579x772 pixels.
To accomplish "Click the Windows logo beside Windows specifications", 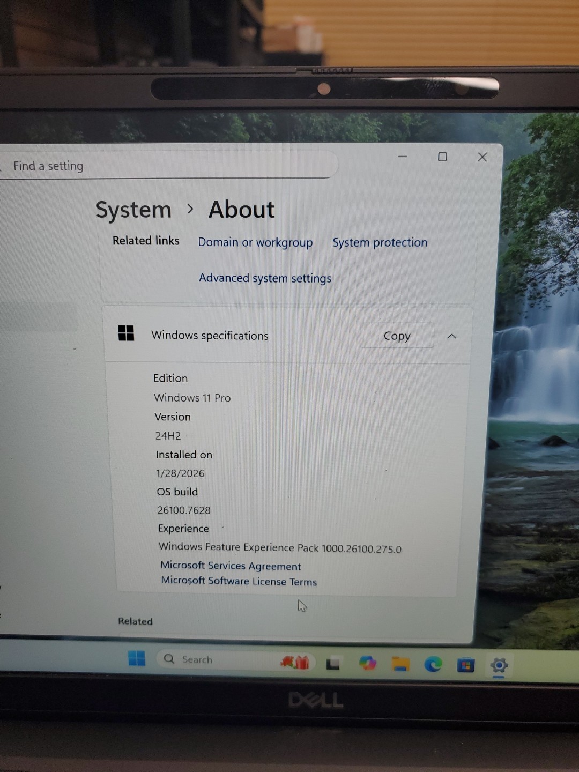I will [x=126, y=333].
